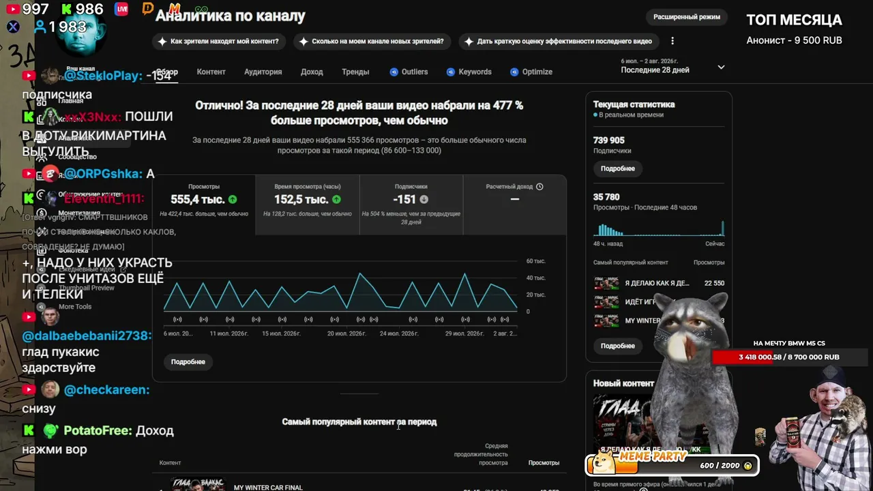Click the 'Как зрители находят мой контент?' chip
Screen dimensions: 873x491
point(219,42)
